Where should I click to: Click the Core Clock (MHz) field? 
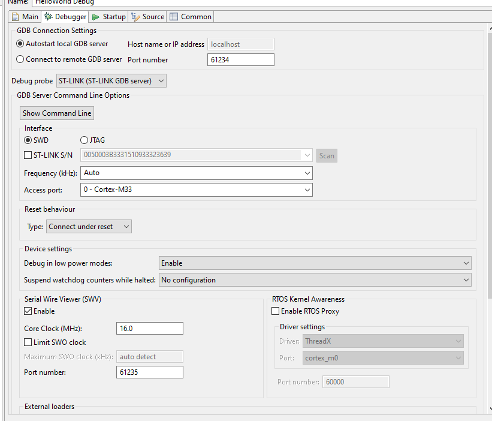pyautogui.click(x=150, y=329)
